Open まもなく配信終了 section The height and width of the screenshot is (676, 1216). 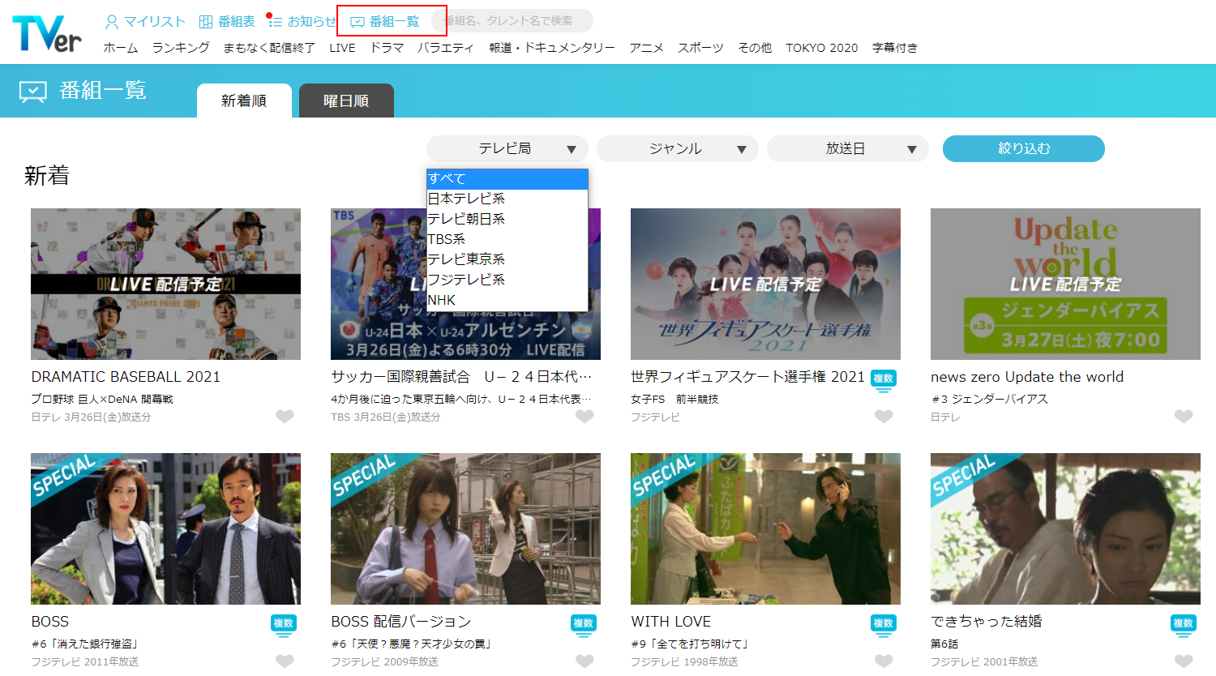tap(269, 48)
